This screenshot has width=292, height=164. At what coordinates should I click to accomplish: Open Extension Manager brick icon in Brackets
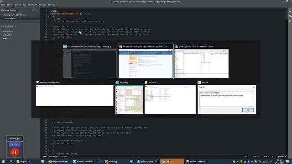pyautogui.click(x=290, y=16)
